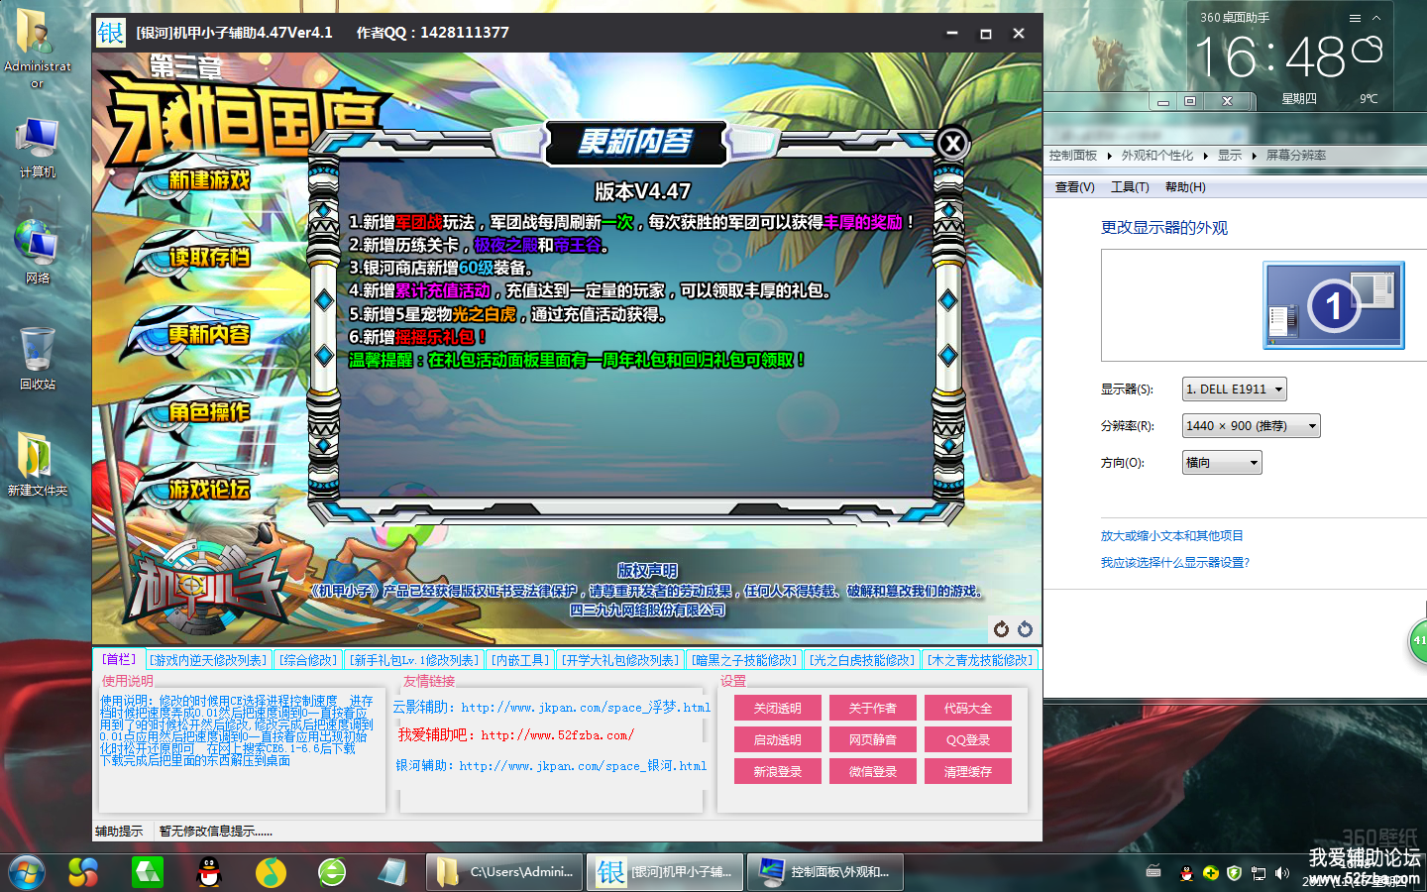Click the 网页静音 settings button

click(x=873, y=739)
